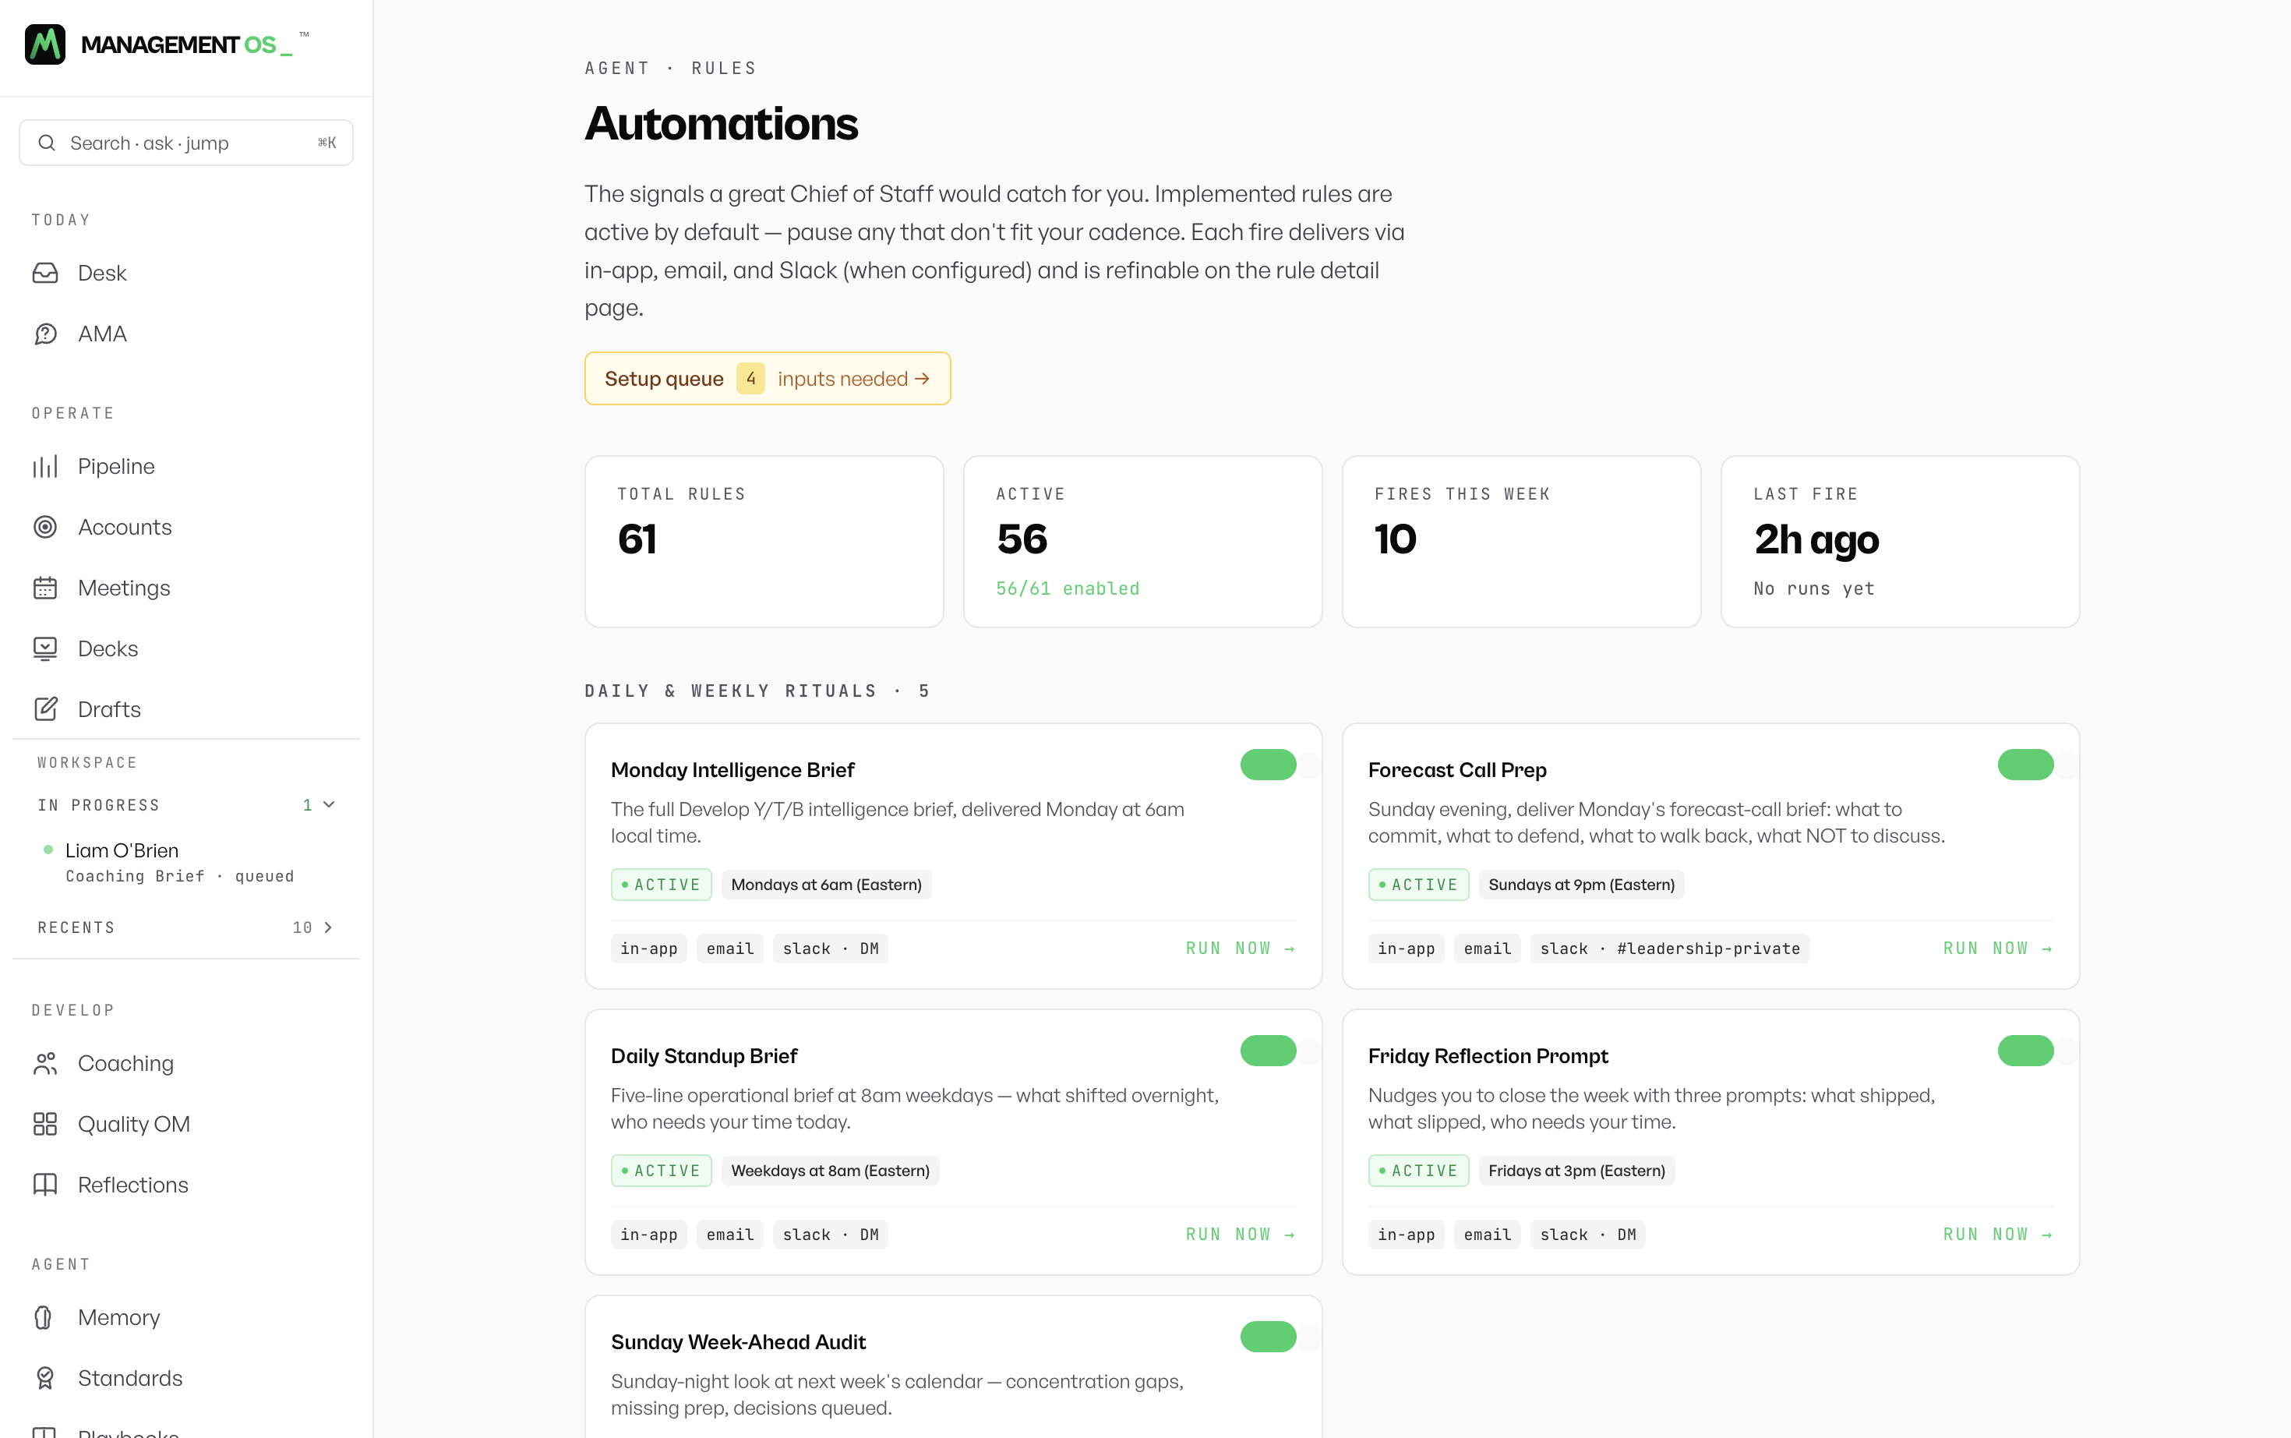Collapse the In Progress section chevron
The height and width of the screenshot is (1438, 2291).
(x=329, y=804)
